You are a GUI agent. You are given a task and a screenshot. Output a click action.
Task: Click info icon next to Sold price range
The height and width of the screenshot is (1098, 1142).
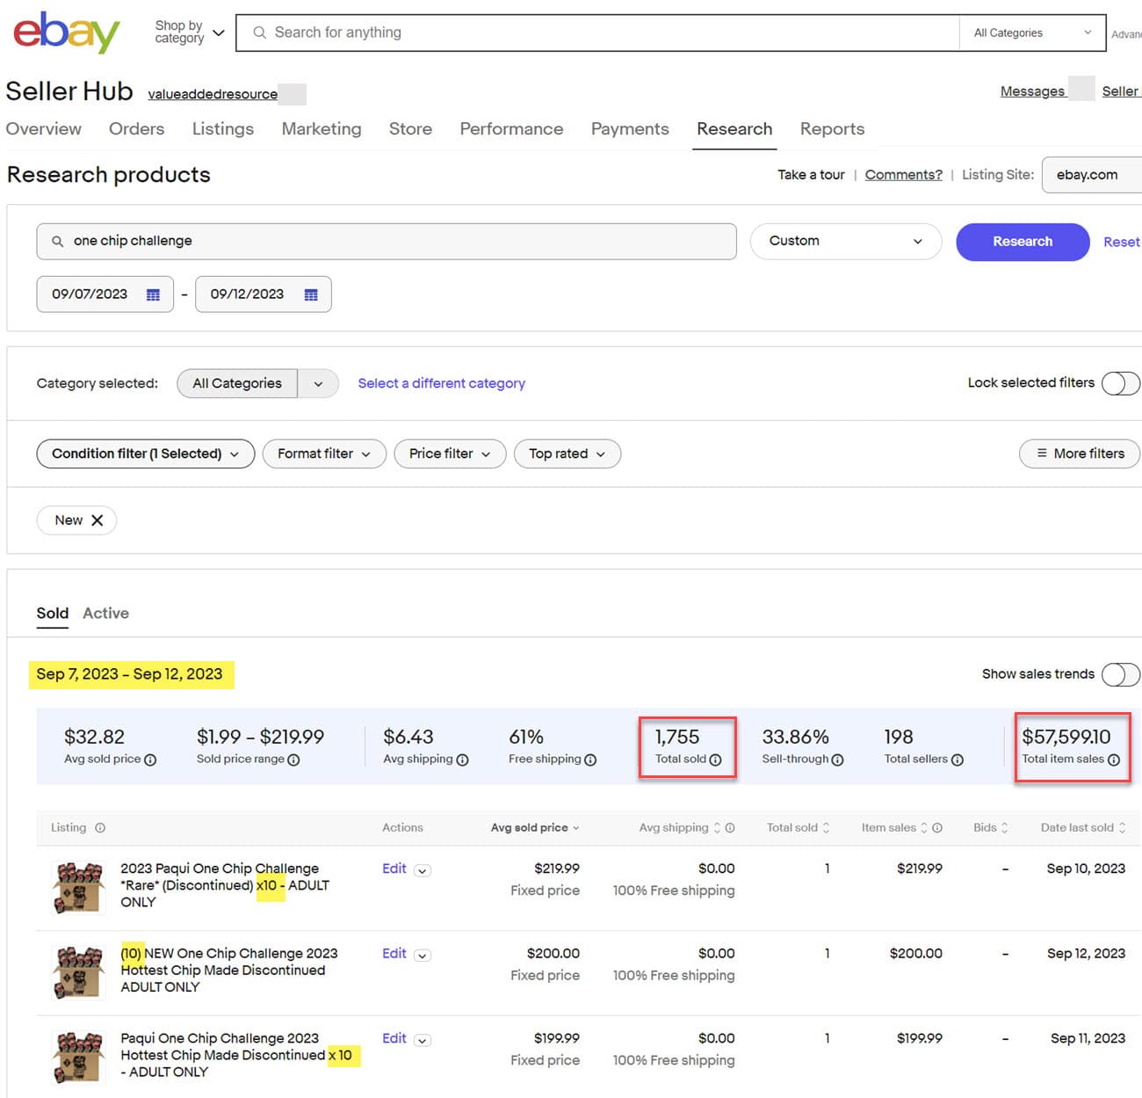[x=293, y=760]
